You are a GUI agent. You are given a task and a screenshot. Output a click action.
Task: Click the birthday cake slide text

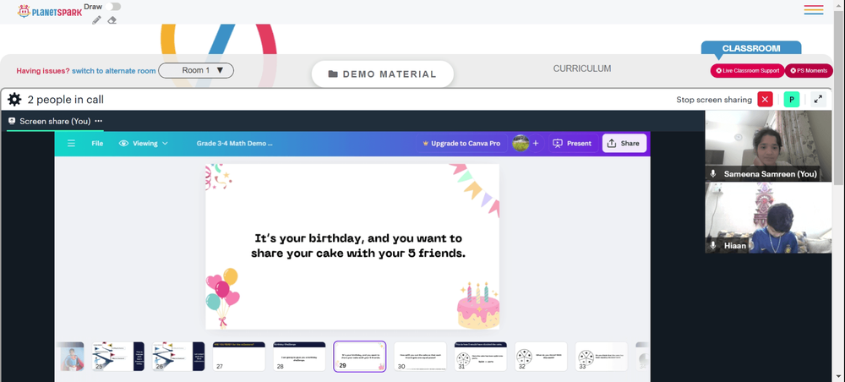click(358, 245)
